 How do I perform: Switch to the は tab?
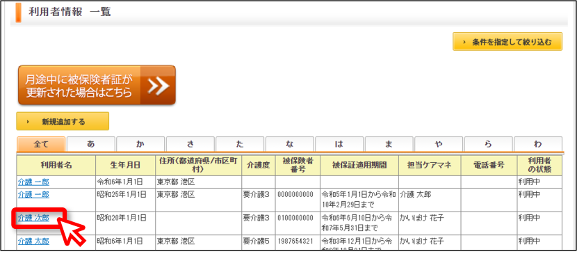(339, 144)
